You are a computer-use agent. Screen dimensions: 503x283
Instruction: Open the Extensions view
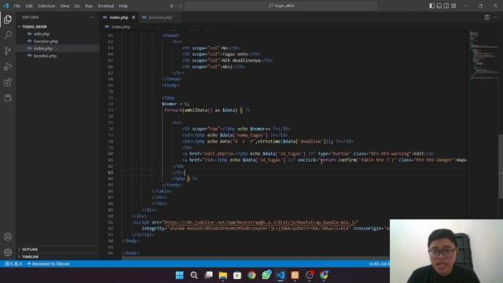[x=8, y=83]
